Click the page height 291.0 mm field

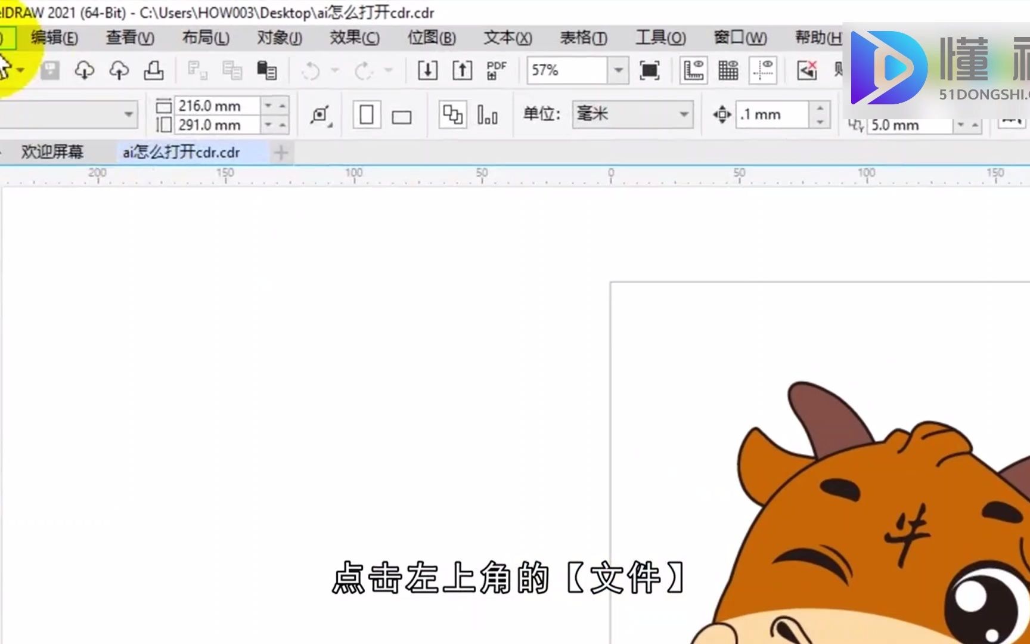click(x=217, y=125)
